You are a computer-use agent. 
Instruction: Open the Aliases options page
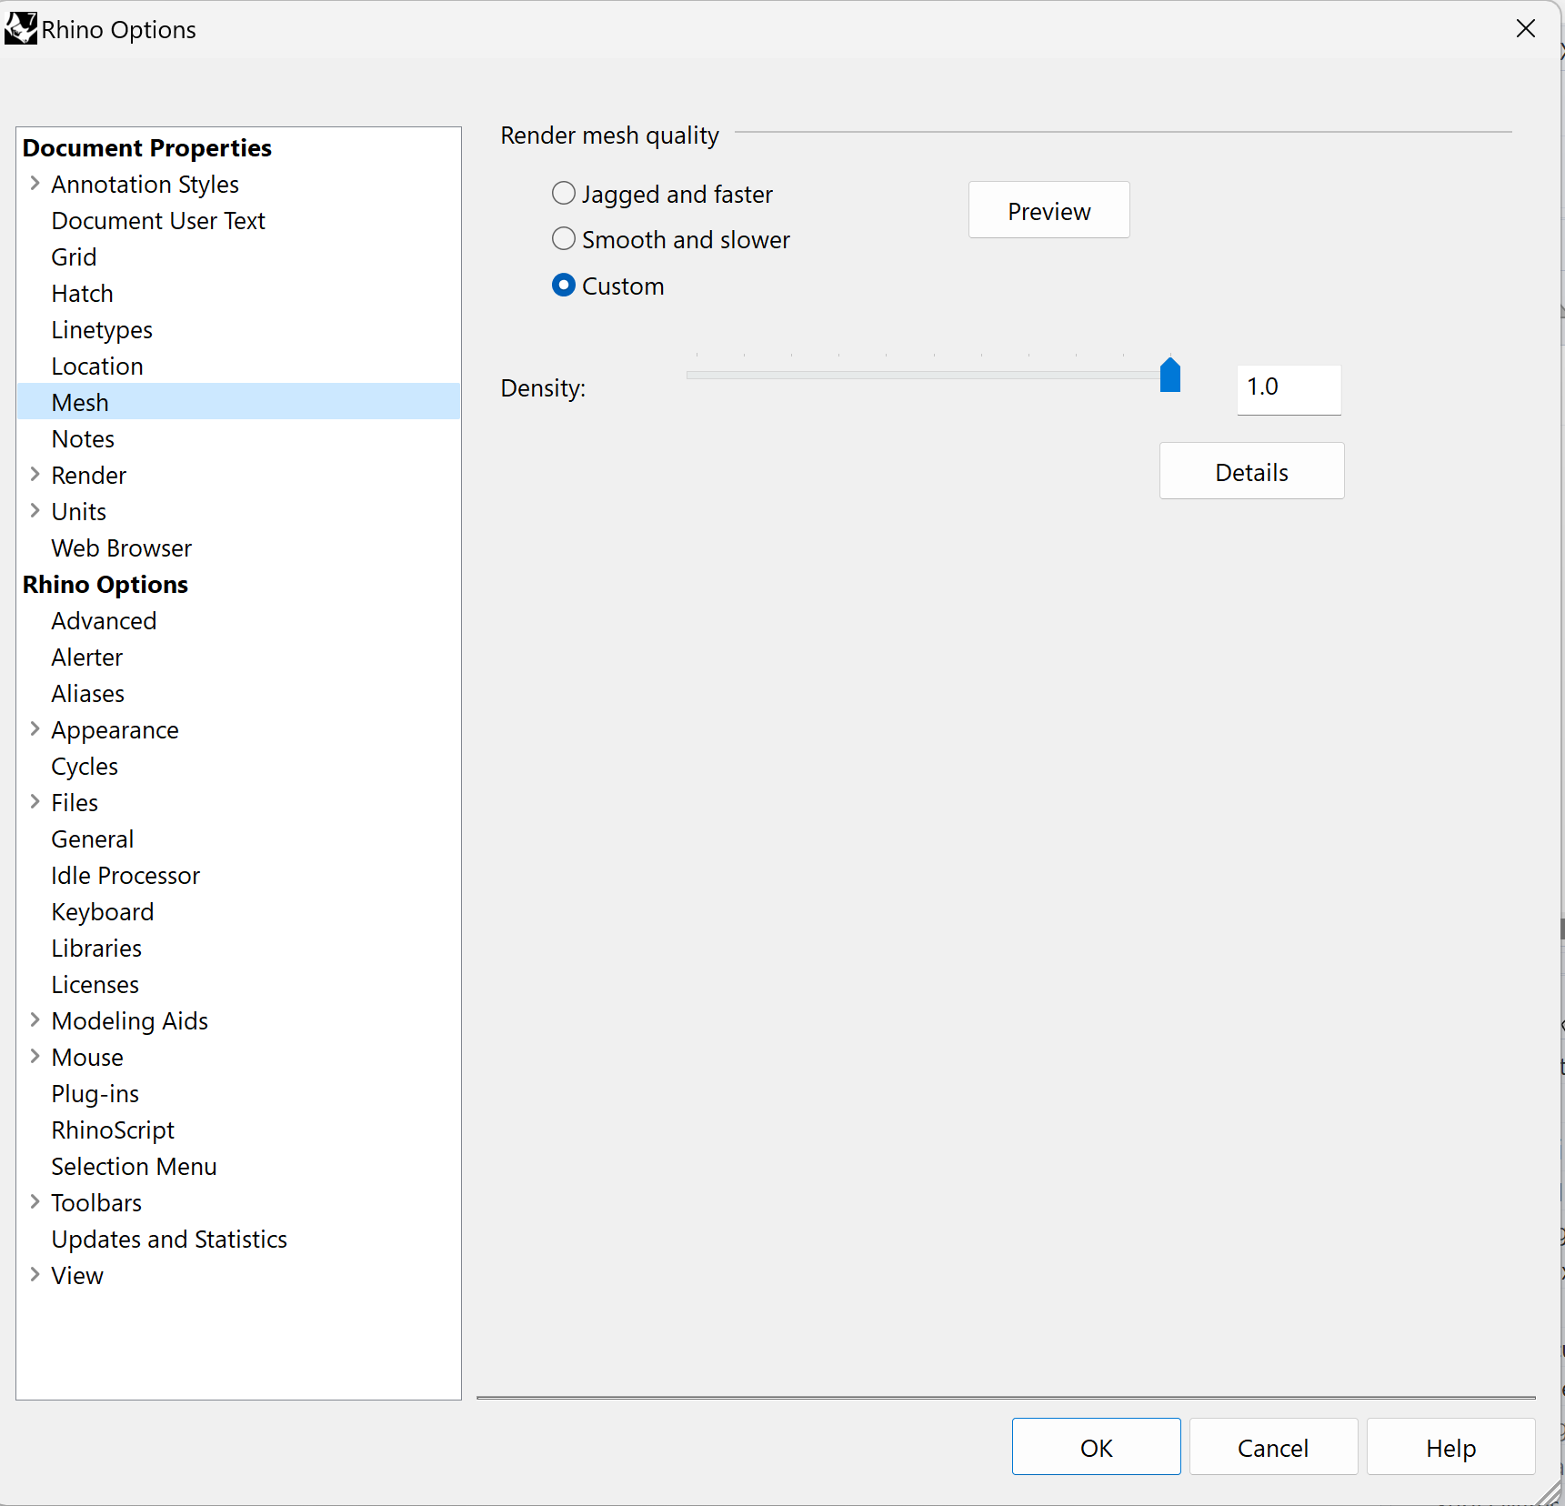[x=87, y=694]
